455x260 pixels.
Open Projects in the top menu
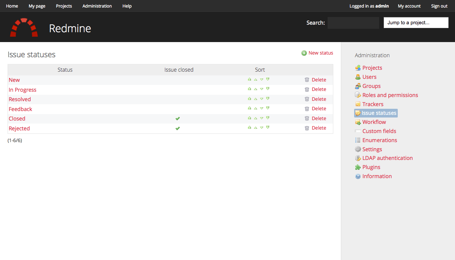click(x=64, y=6)
